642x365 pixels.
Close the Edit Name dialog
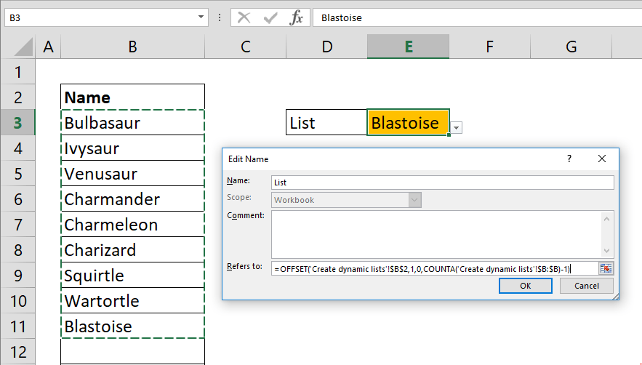[x=602, y=159]
